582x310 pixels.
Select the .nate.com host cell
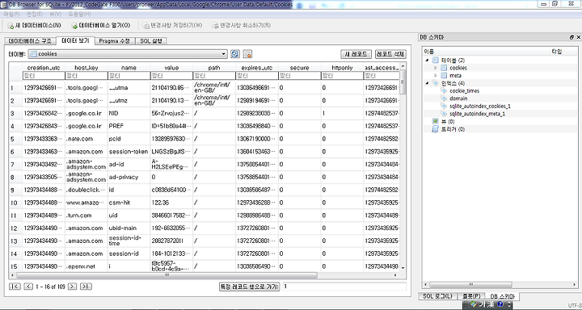[86, 139]
